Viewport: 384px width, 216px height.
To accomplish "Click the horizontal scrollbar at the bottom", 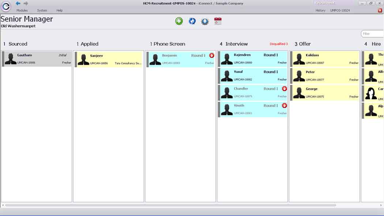I will [x=170, y=205].
